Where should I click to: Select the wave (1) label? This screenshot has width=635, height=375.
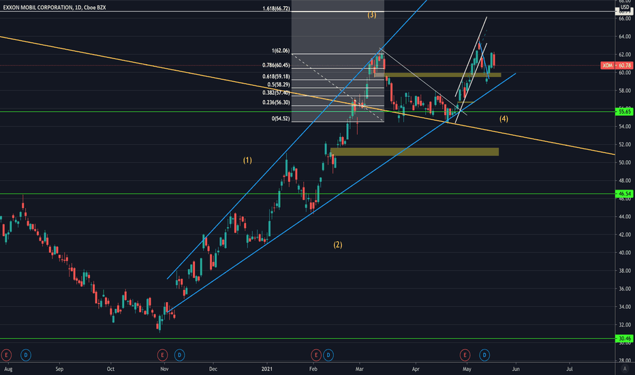(x=247, y=160)
